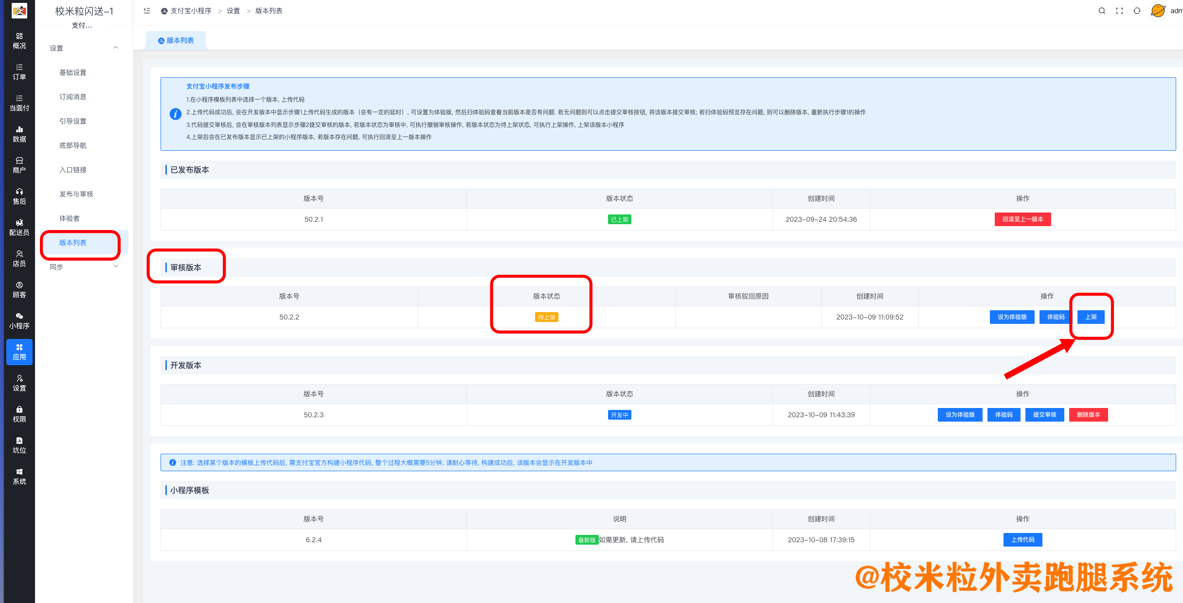Refresh the page via toolbar icon
The image size is (1183, 603).
coord(1137,10)
